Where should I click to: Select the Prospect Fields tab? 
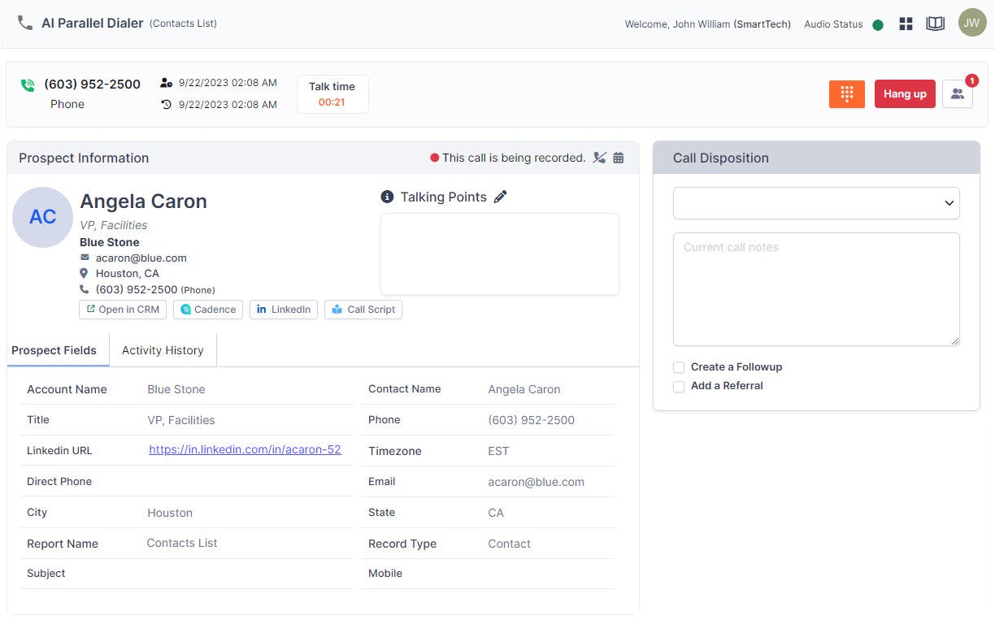click(x=54, y=349)
